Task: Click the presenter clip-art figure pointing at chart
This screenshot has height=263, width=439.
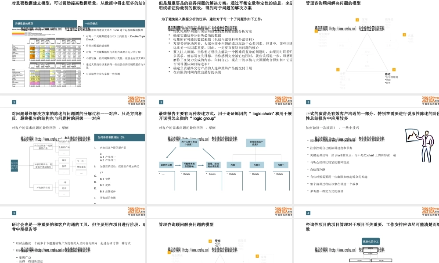Action: click(x=419, y=146)
